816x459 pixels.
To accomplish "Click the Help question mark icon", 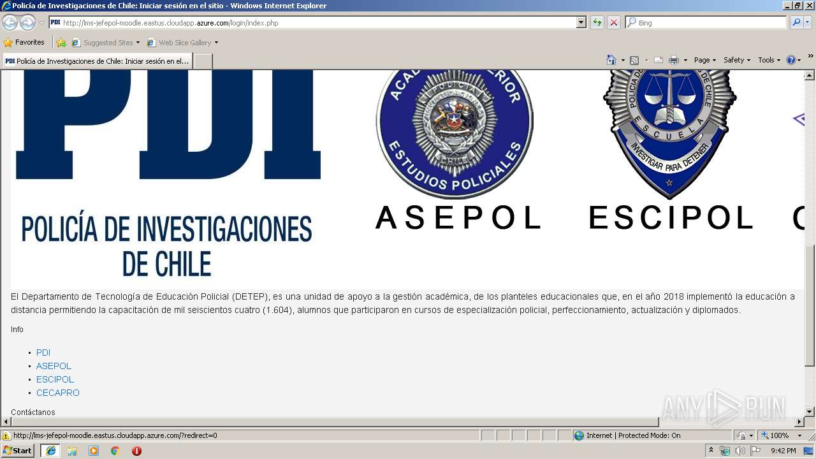I will [791, 60].
